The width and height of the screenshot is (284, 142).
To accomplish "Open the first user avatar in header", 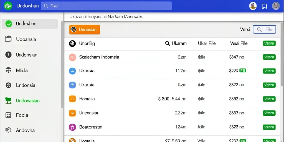I will click(x=253, y=6).
